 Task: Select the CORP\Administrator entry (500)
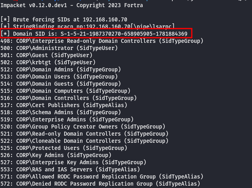pos(59,48)
